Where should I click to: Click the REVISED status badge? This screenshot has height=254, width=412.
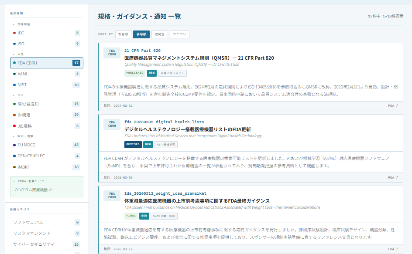(133, 145)
